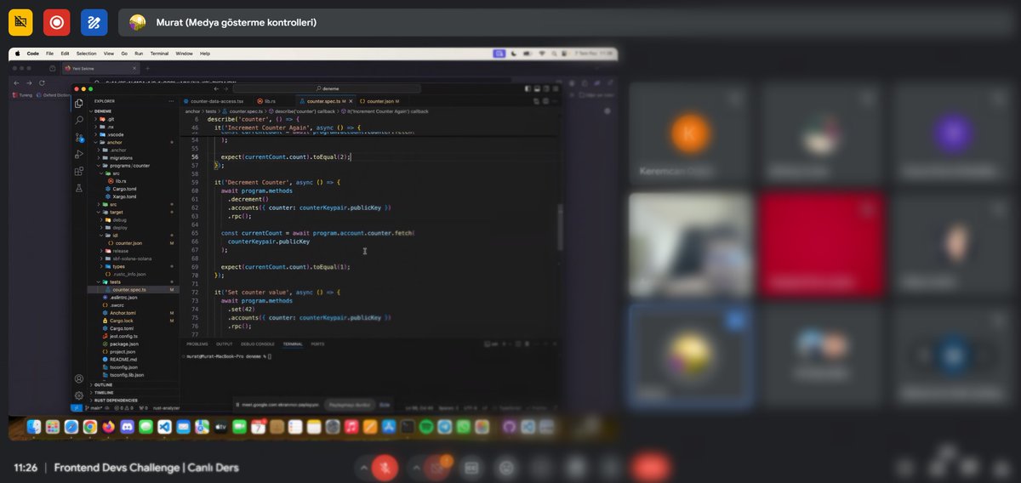Open Terminal menu in macOS menu bar
1021x483 pixels.
[x=160, y=54]
